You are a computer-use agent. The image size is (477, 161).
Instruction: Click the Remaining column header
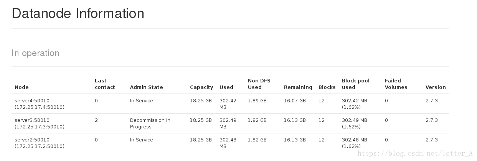tap(298, 87)
